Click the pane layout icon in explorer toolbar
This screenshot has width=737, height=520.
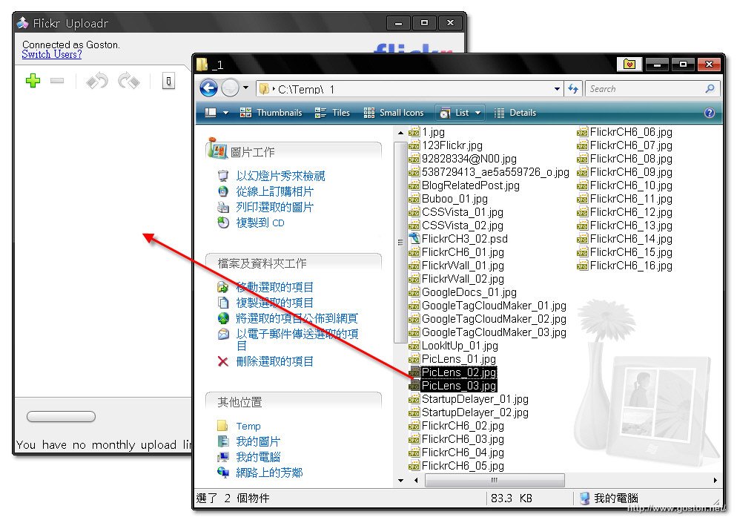(211, 112)
